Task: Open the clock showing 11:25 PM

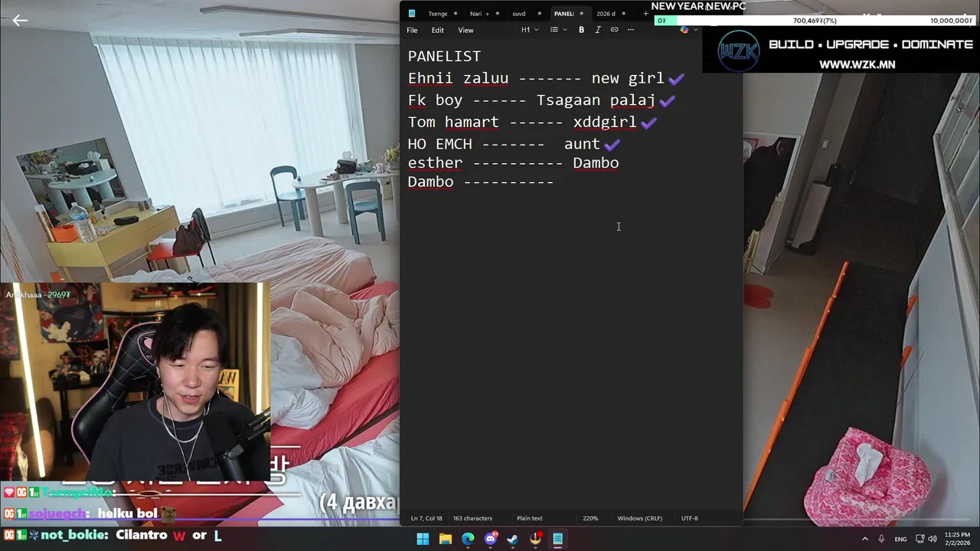Action: click(957, 539)
